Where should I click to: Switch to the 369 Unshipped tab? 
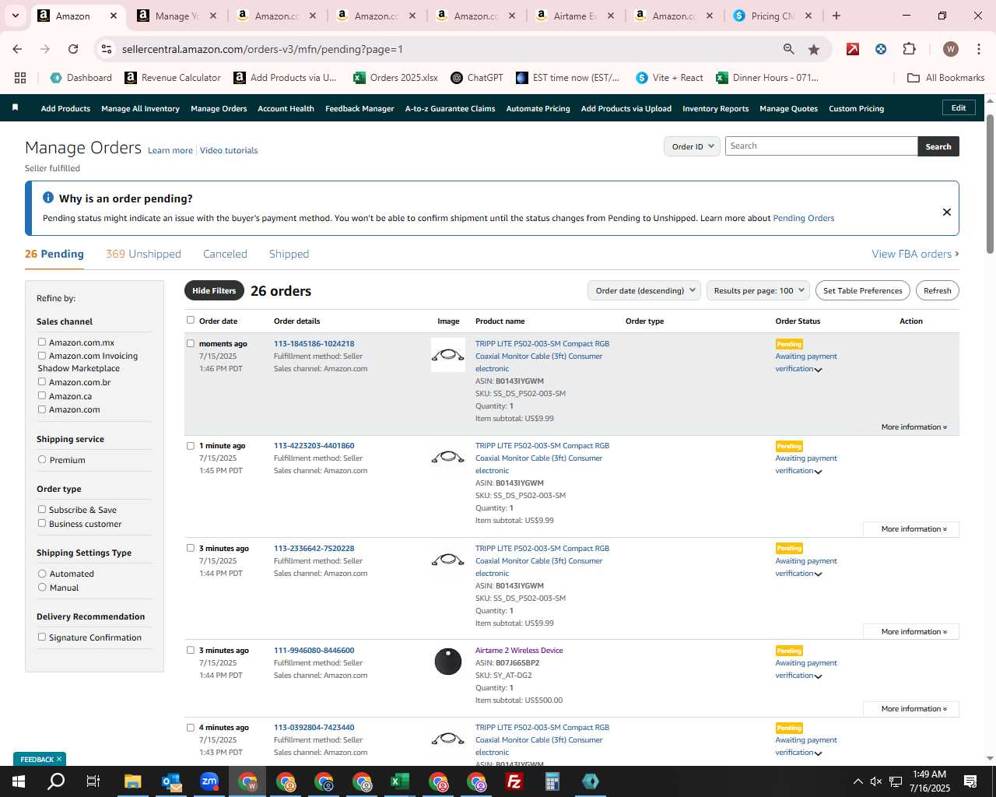pyautogui.click(x=143, y=254)
